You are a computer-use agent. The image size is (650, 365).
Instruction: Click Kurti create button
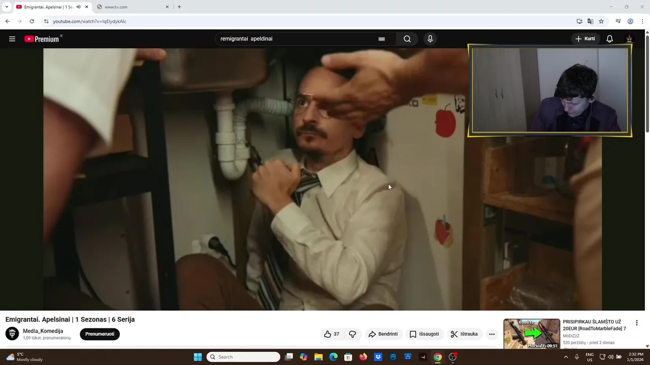(x=585, y=39)
